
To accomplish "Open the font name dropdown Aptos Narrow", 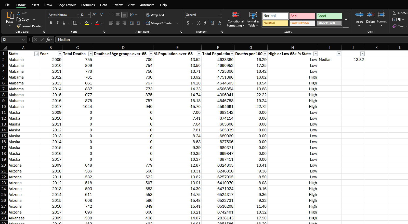I will coord(77,15).
